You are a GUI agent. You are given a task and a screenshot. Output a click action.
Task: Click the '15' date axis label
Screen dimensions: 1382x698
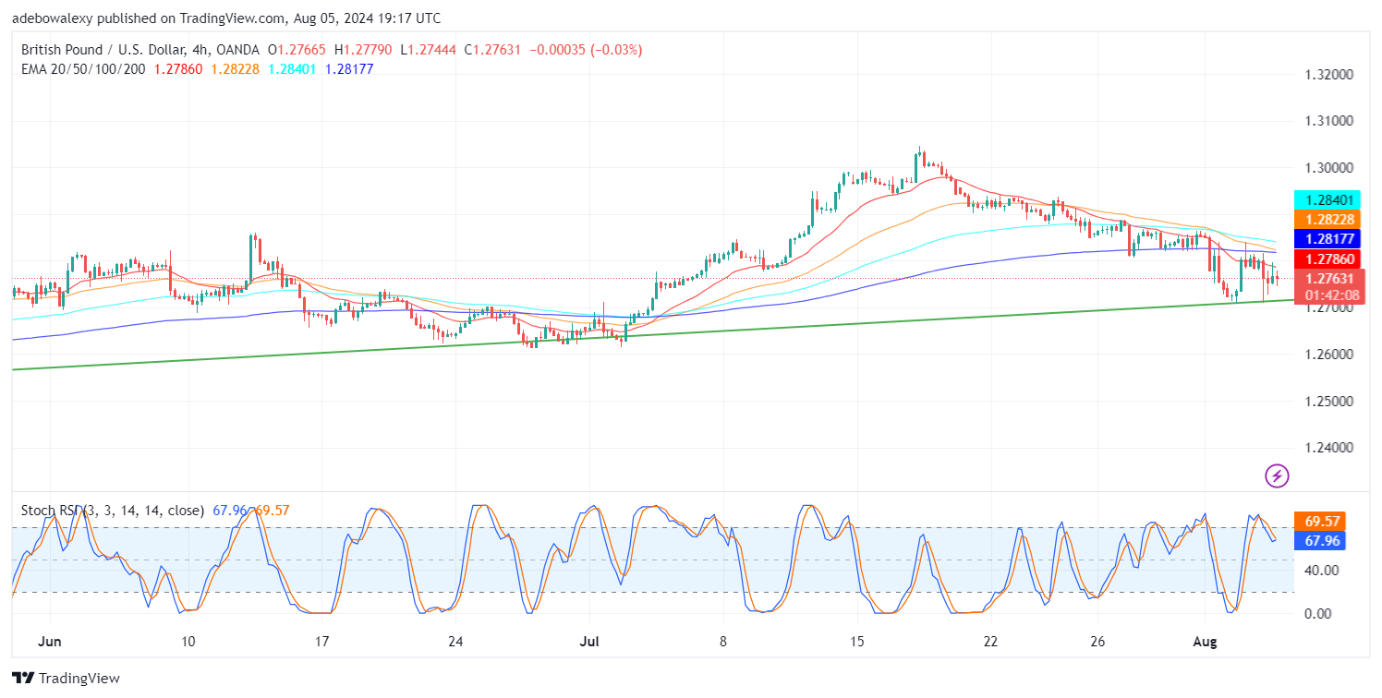857,641
